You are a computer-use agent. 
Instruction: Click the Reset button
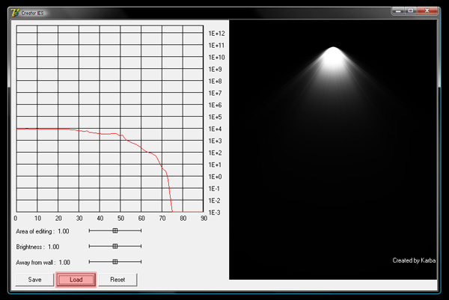pyautogui.click(x=117, y=280)
